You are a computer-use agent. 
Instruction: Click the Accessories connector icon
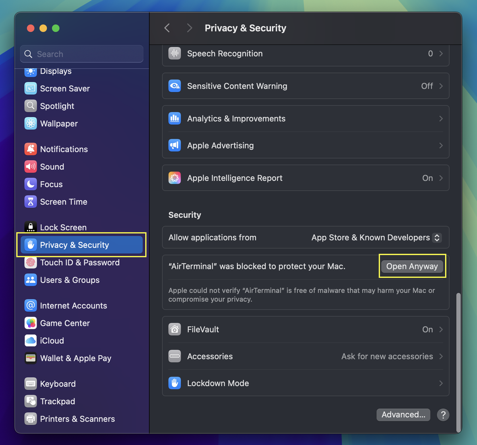pos(175,356)
